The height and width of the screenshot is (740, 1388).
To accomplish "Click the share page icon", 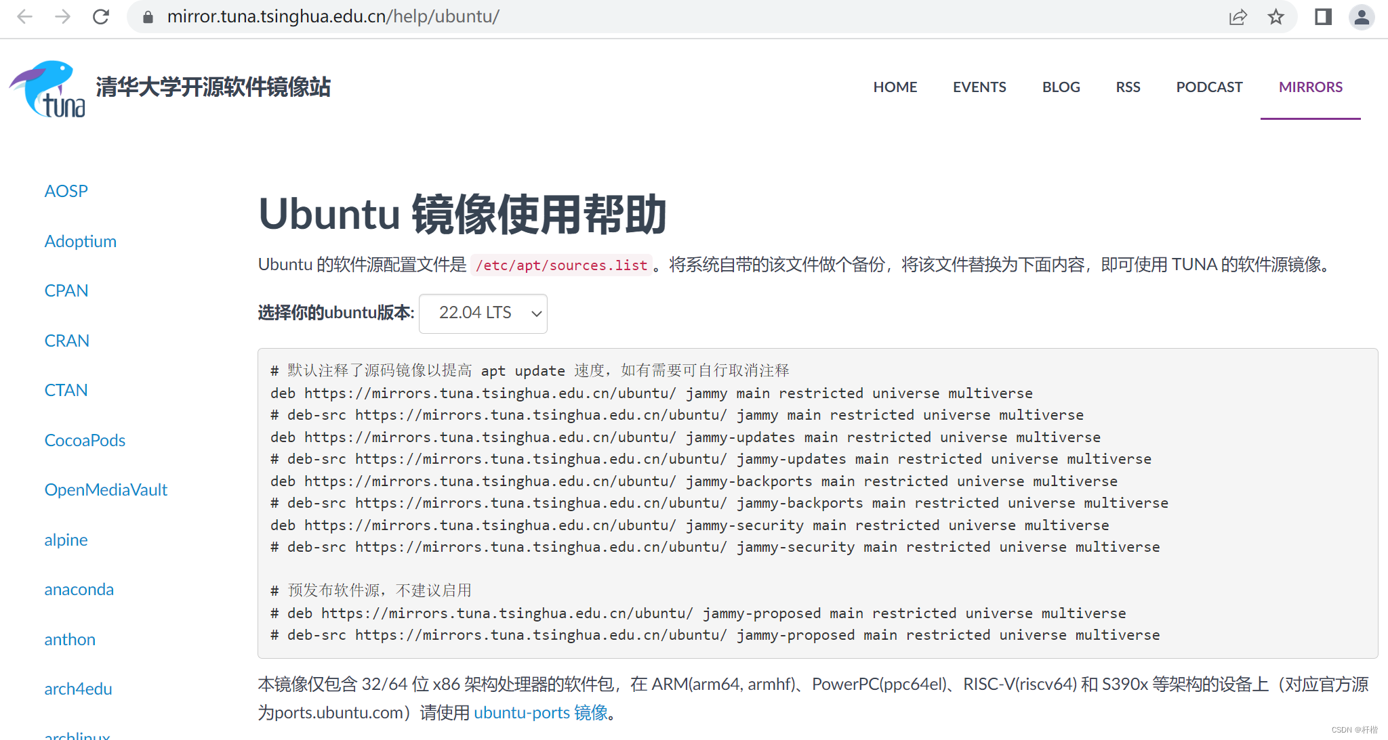I will pyautogui.click(x=1238, y=17).
